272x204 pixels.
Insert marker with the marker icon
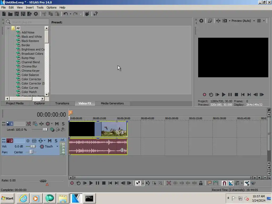click(209, 183)
